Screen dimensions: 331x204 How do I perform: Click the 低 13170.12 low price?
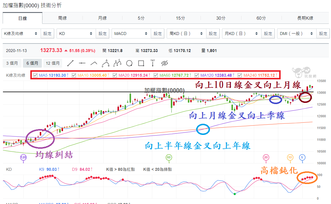180,51
